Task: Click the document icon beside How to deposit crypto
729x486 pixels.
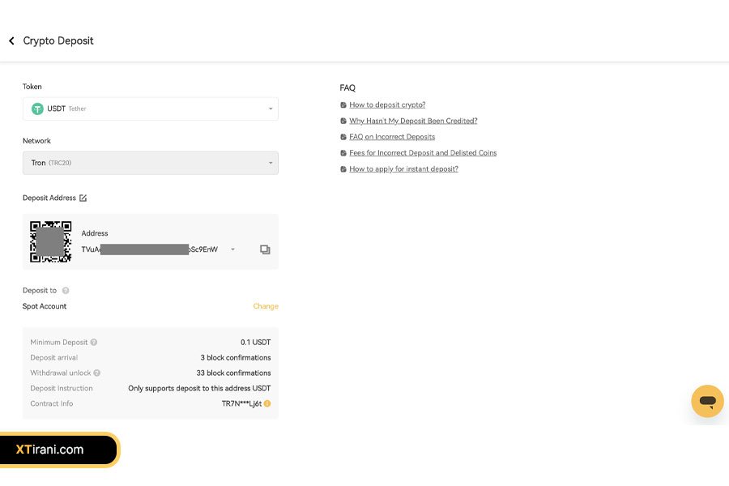Action: point(343,105)
